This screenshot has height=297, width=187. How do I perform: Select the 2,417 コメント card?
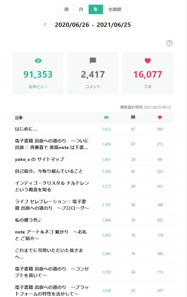tap(93, 73)
